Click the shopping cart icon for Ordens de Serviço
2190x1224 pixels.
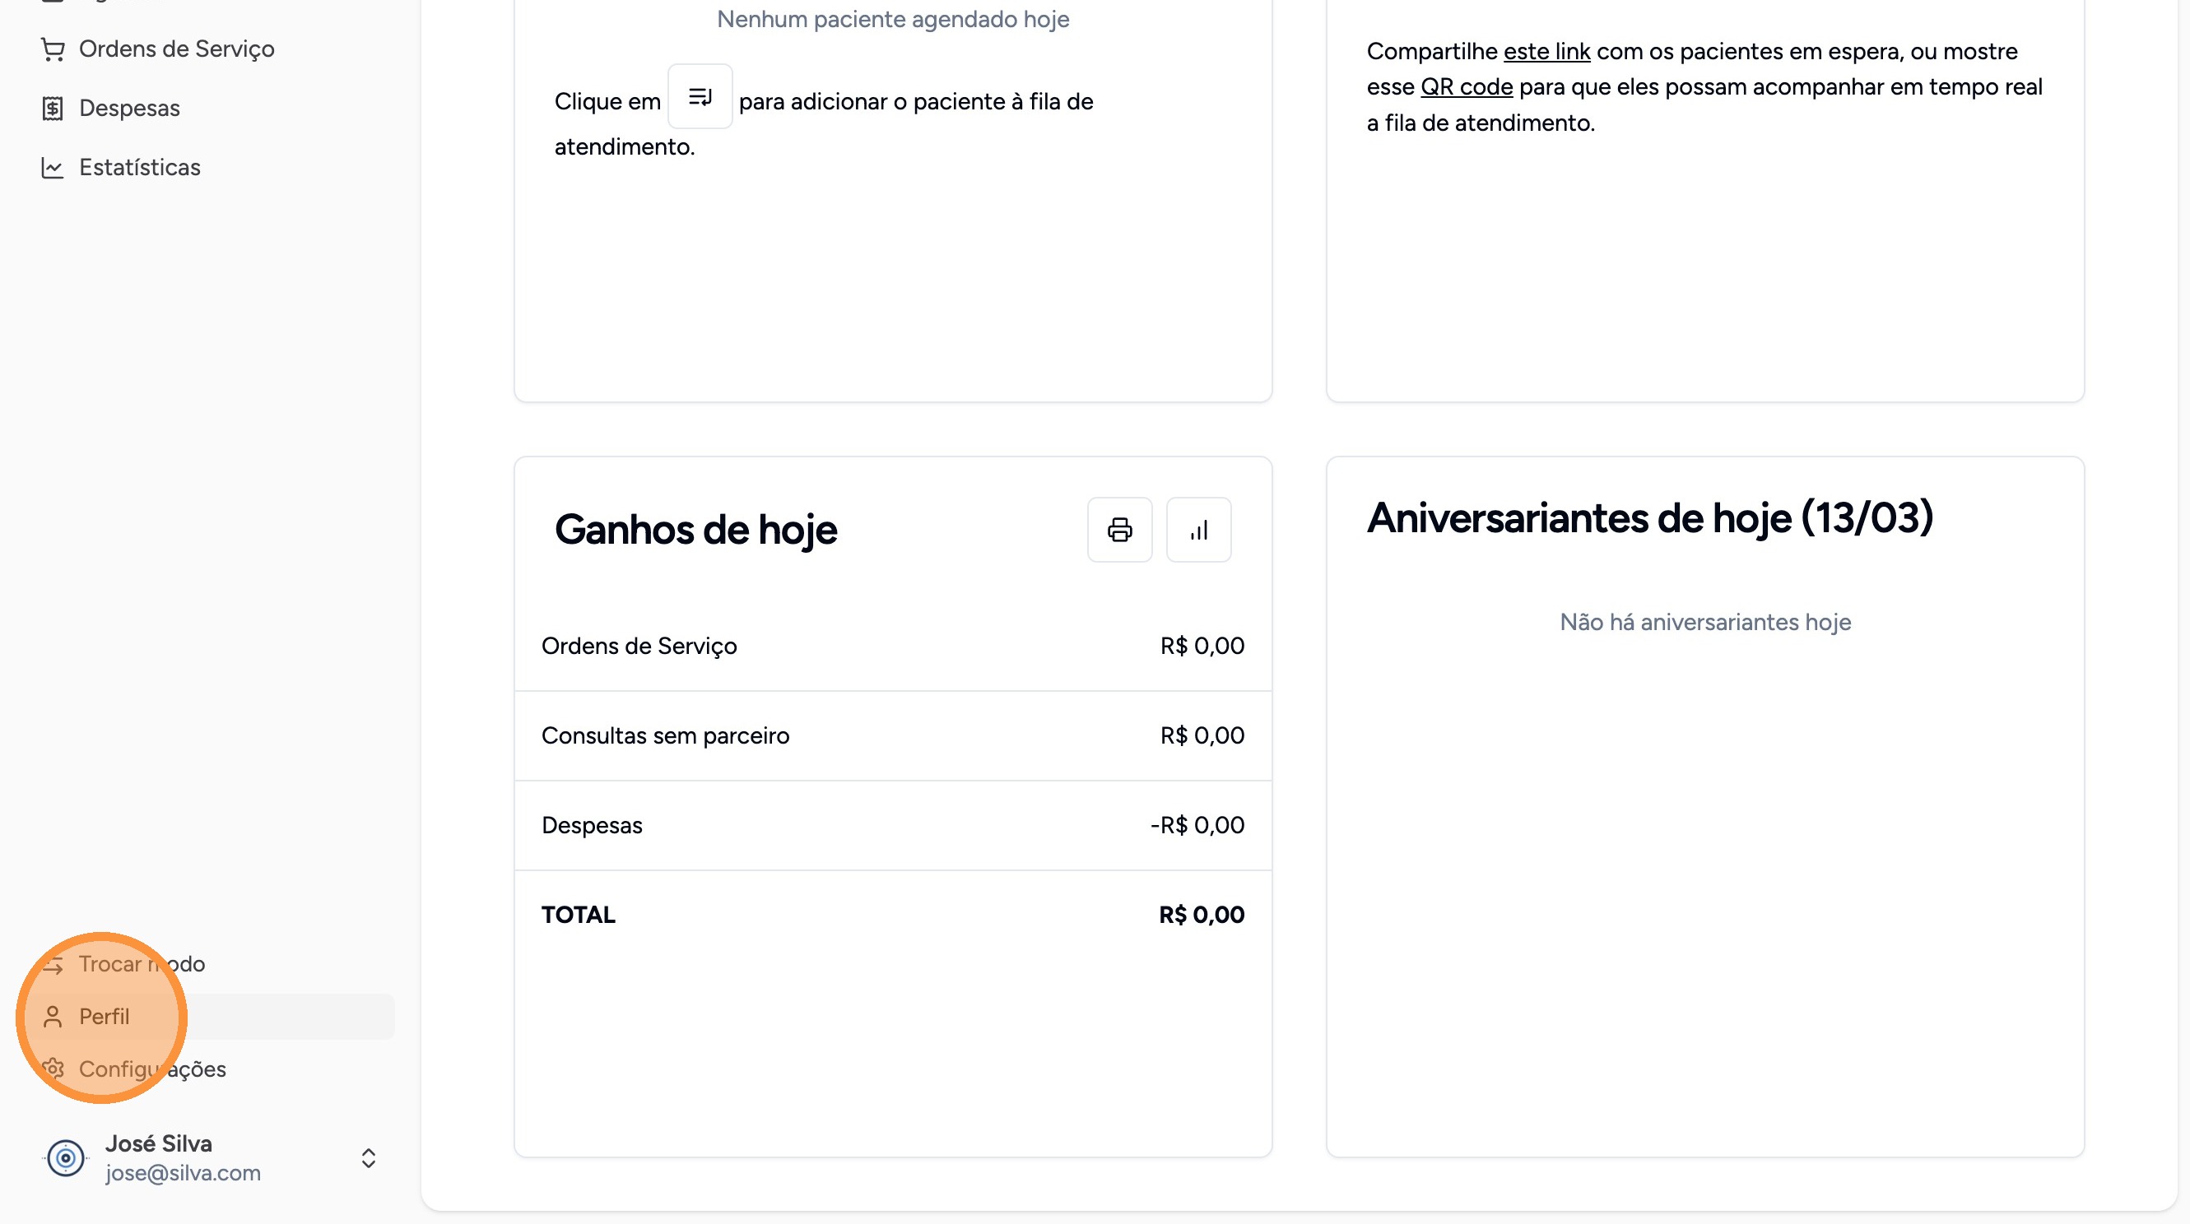53,49
